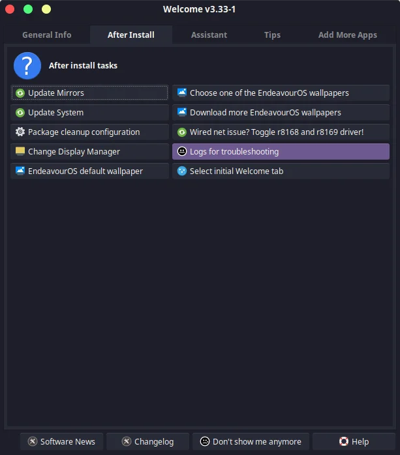The width and height of the screenshot is (400, 455).
Task: Click Don't show me anymore
Action: click(251, 441)
